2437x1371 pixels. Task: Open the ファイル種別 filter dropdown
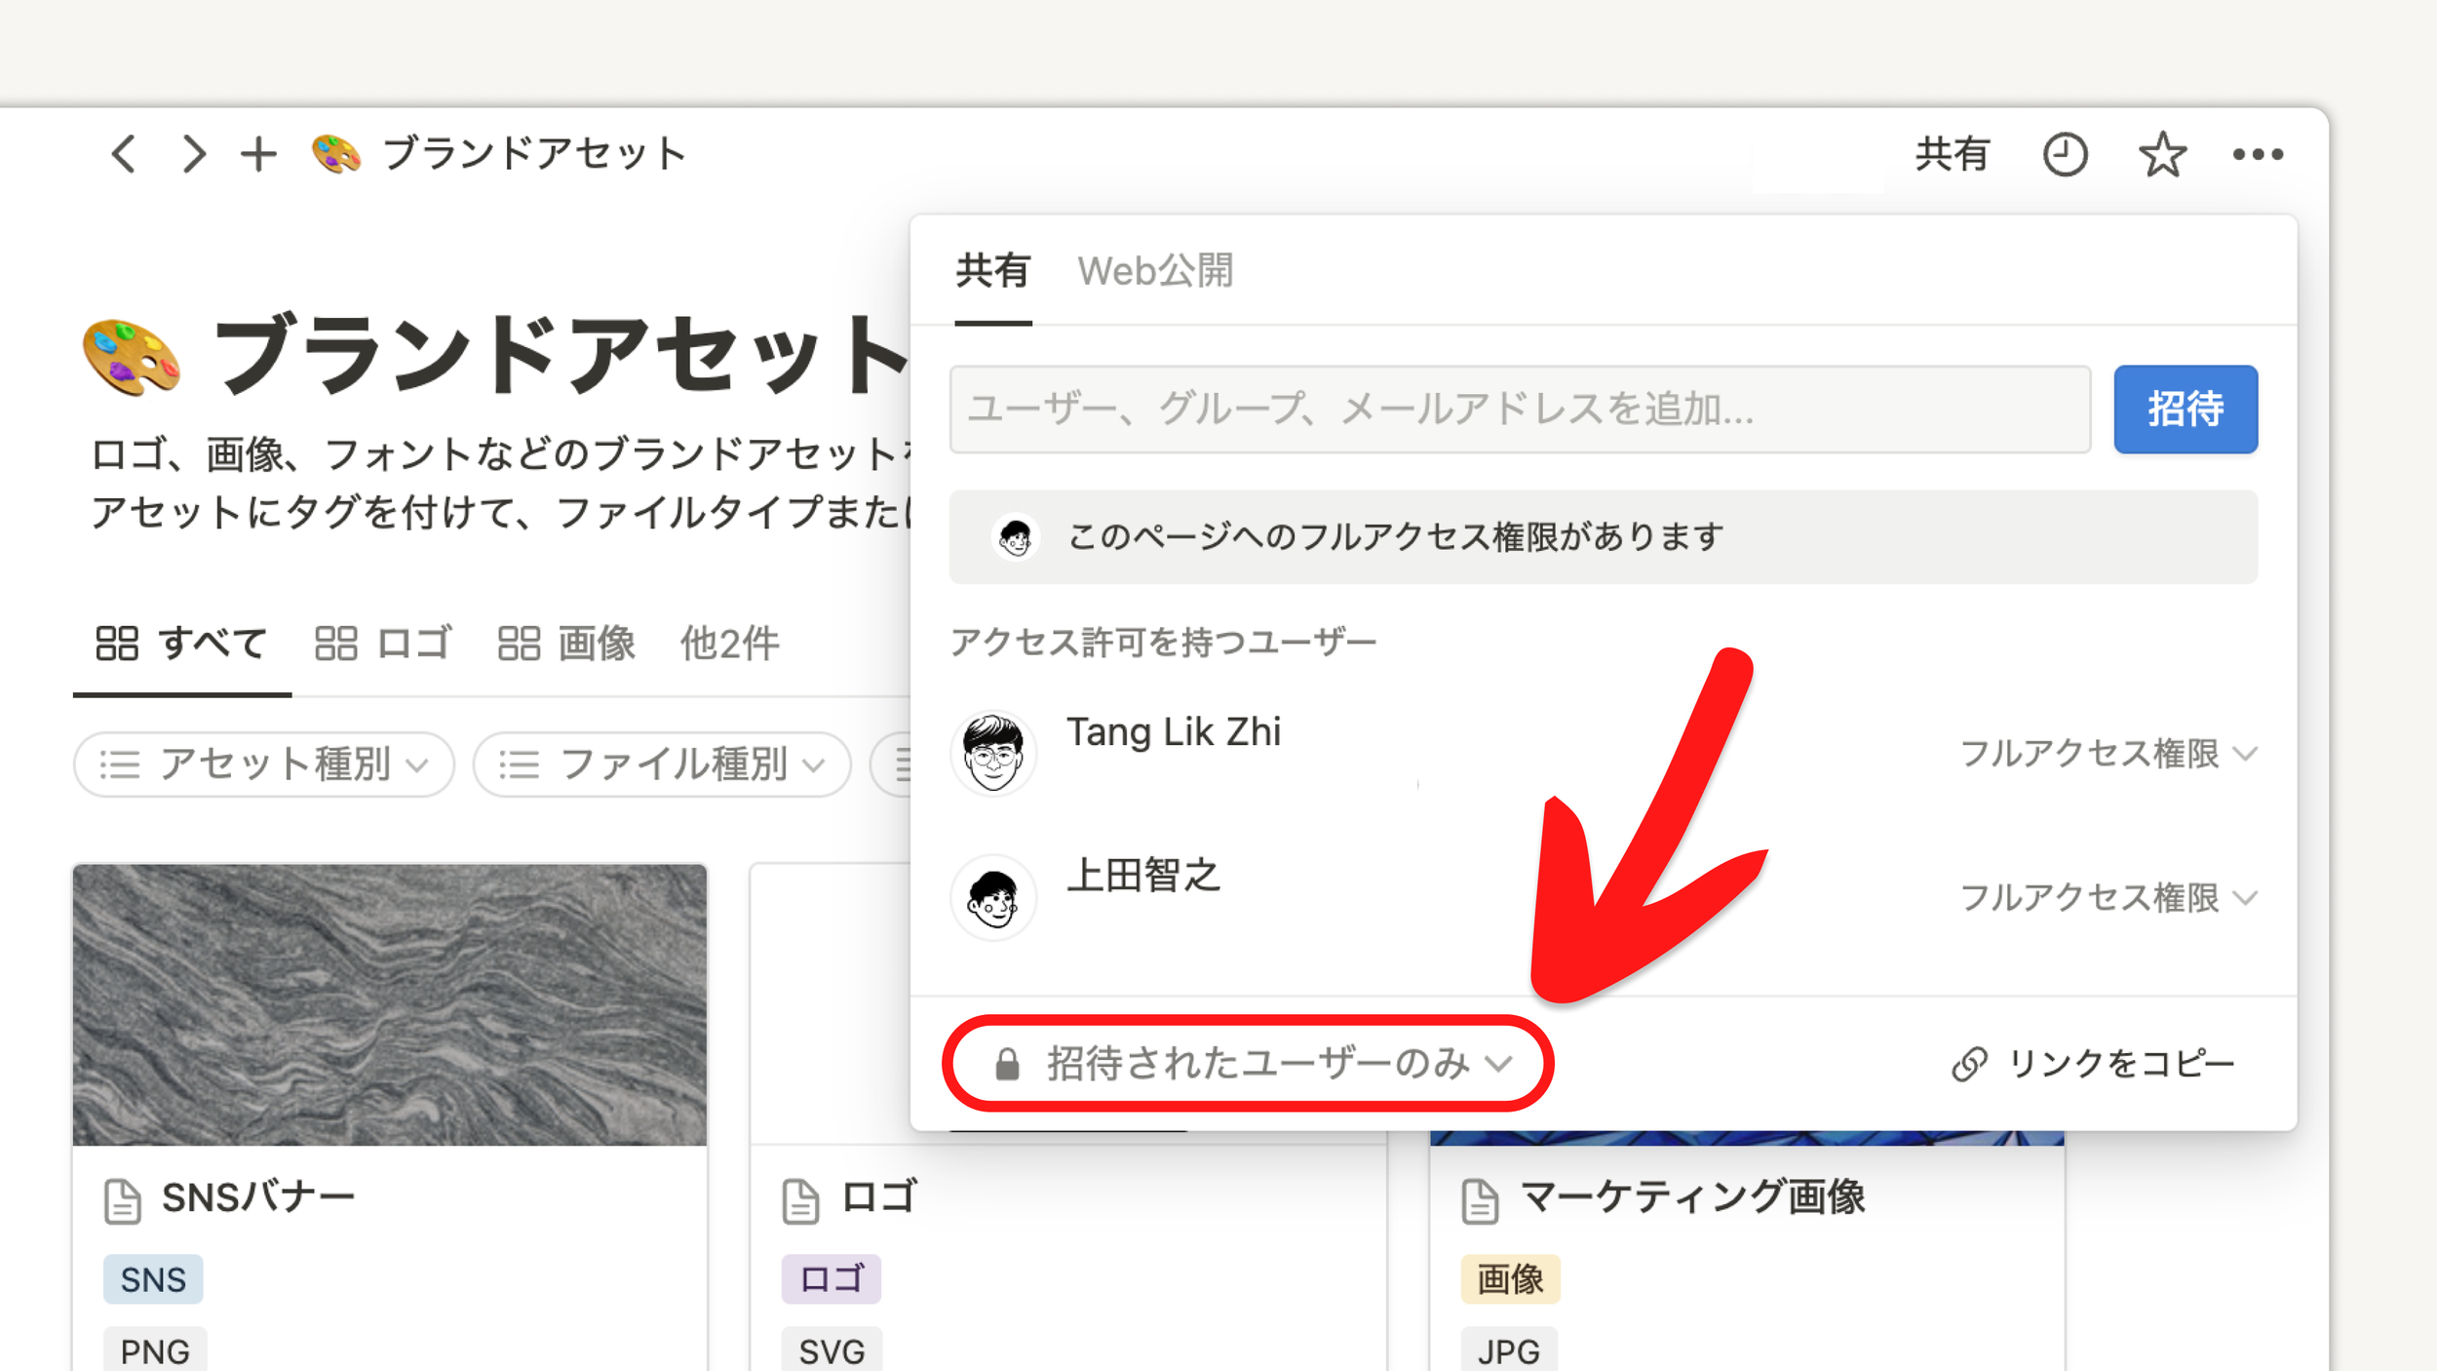pyautogui.click(x=661, y=764)
